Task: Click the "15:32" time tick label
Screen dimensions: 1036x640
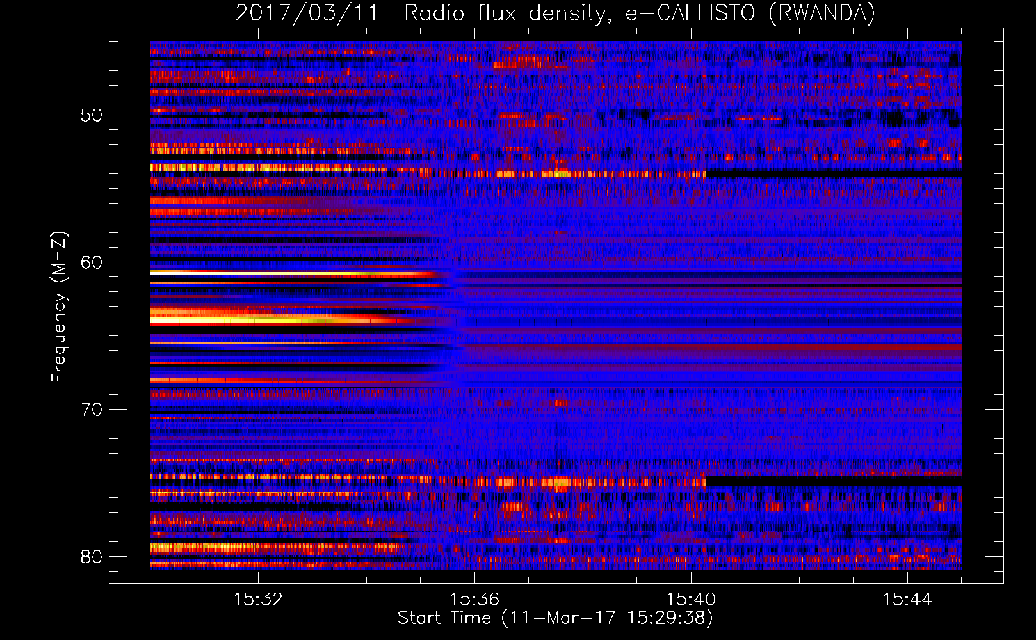Action: click(258, 600)
